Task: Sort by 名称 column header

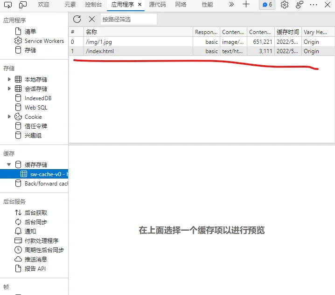Action: [x=138, y=32]
